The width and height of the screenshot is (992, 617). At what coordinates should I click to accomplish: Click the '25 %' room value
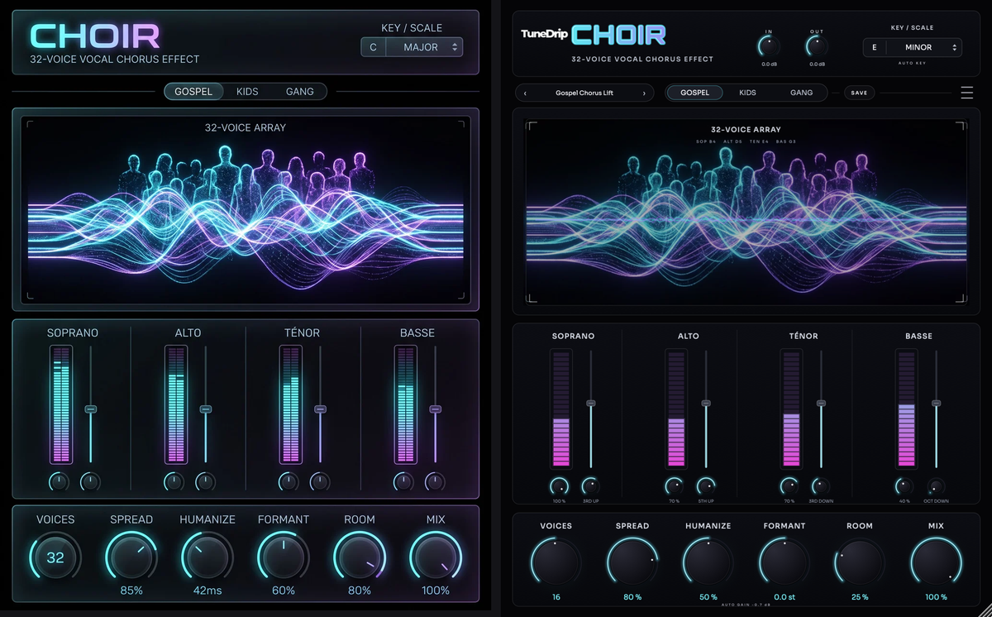click(860, 596)
